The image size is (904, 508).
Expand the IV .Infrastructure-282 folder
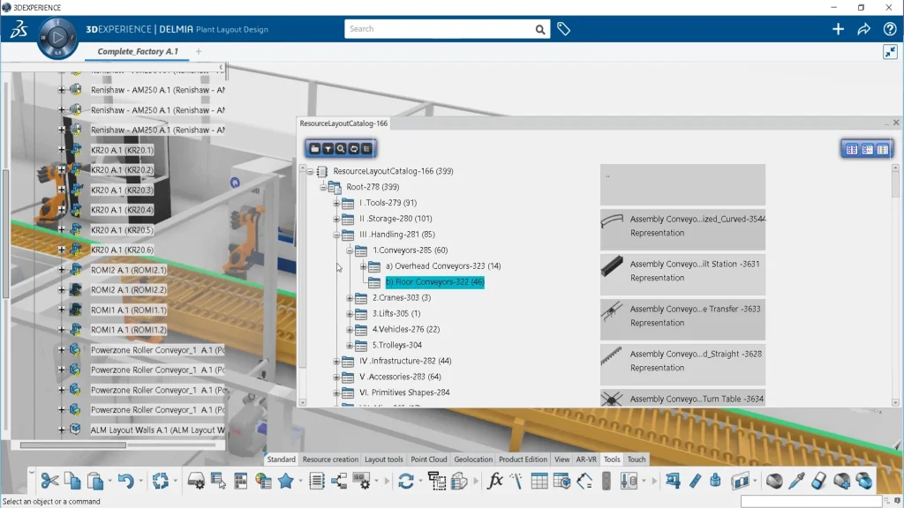point(336,362)
